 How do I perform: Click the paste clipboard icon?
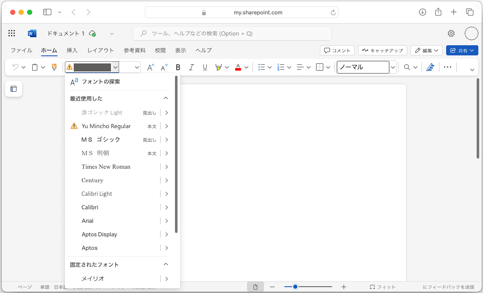35,67
